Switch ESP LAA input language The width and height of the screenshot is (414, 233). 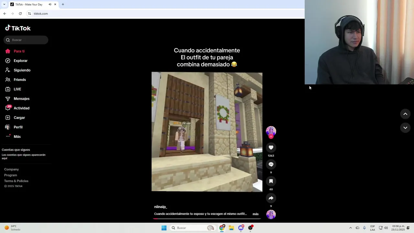click(373, 228)
